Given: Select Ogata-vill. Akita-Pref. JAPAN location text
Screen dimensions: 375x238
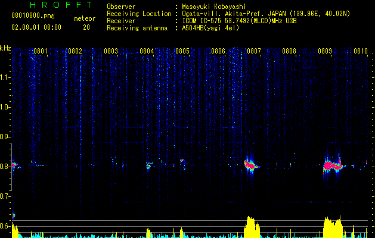Looking at the screenshot, I should (x=266, y=14).
